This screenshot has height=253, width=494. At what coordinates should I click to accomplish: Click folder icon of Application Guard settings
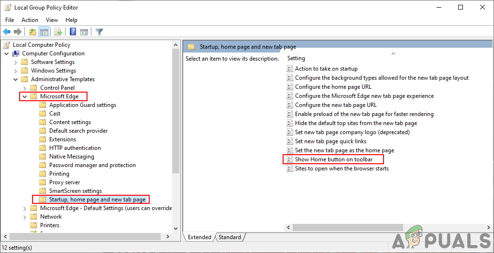point(43,105)
